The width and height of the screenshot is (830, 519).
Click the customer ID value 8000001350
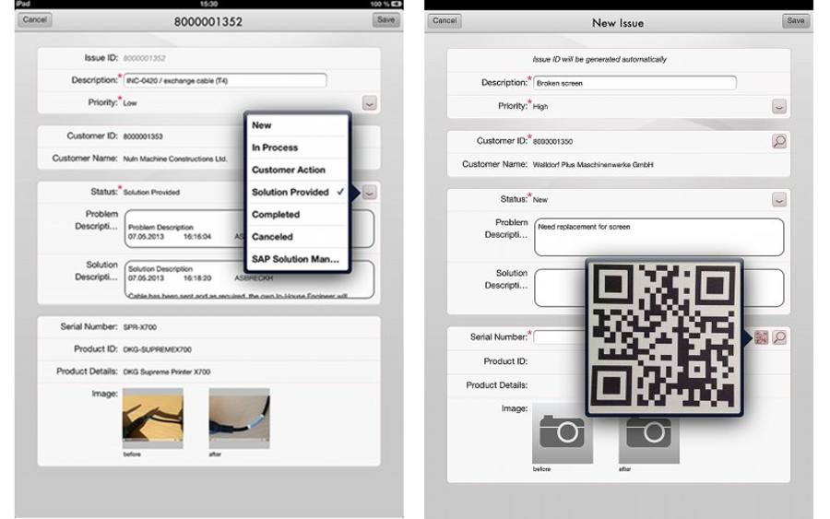pyautogui.click(x=552, y=142)
